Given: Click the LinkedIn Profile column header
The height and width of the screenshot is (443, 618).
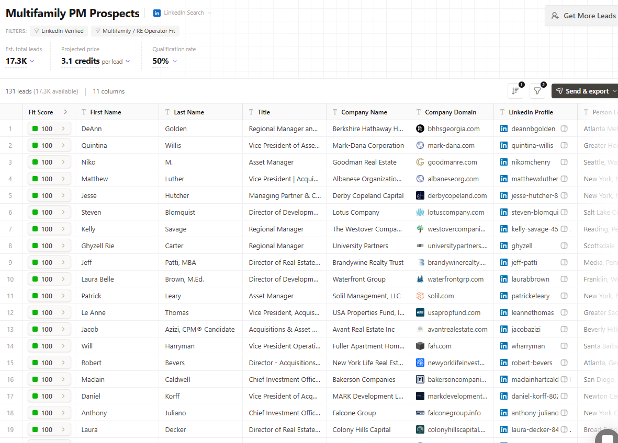Looking at the screenshot, I should pos(536,112).
